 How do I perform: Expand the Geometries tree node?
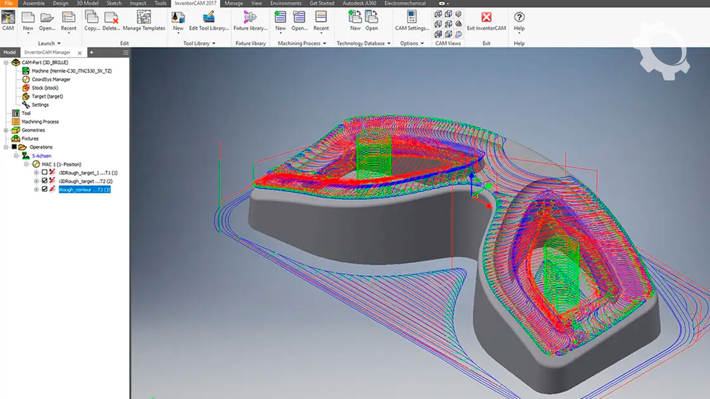pos(6,130)
